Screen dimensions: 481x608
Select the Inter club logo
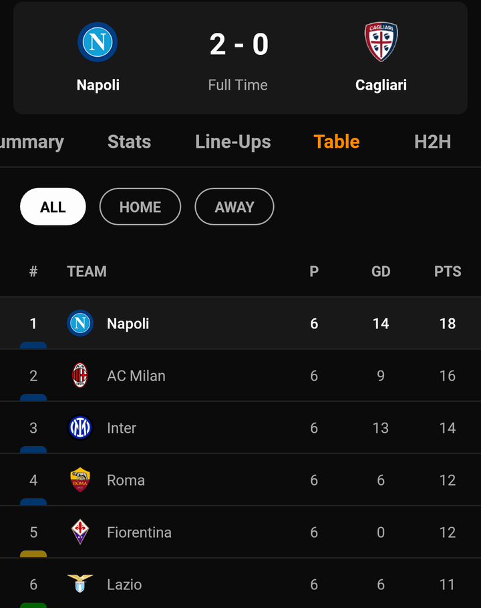coord(80,427)
